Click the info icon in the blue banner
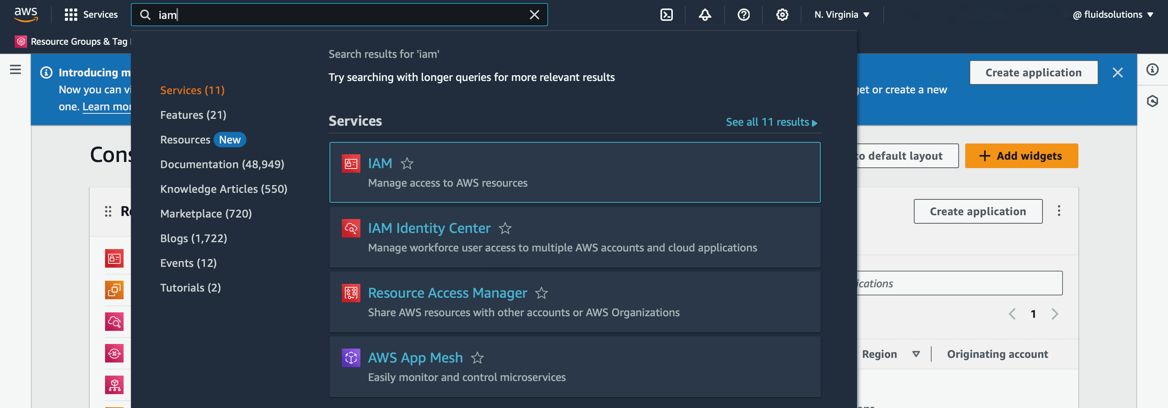Screen dimensions: 1168x408 [46, 72]
